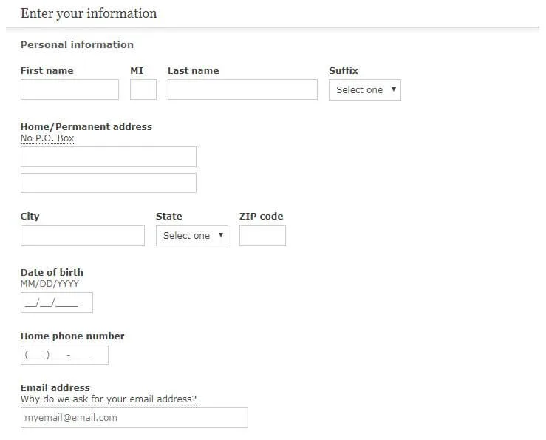The height and width of the screenshot is (440, 546).
Task: Click the "Email address" label text
Action: 55,387
